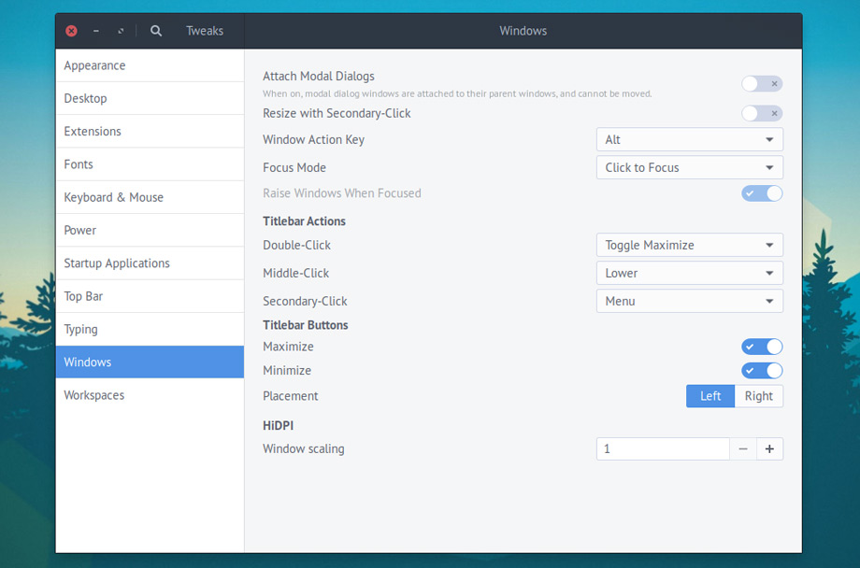
Task: Click the search magnifier icon in titlebar
Action: point(156,31)
